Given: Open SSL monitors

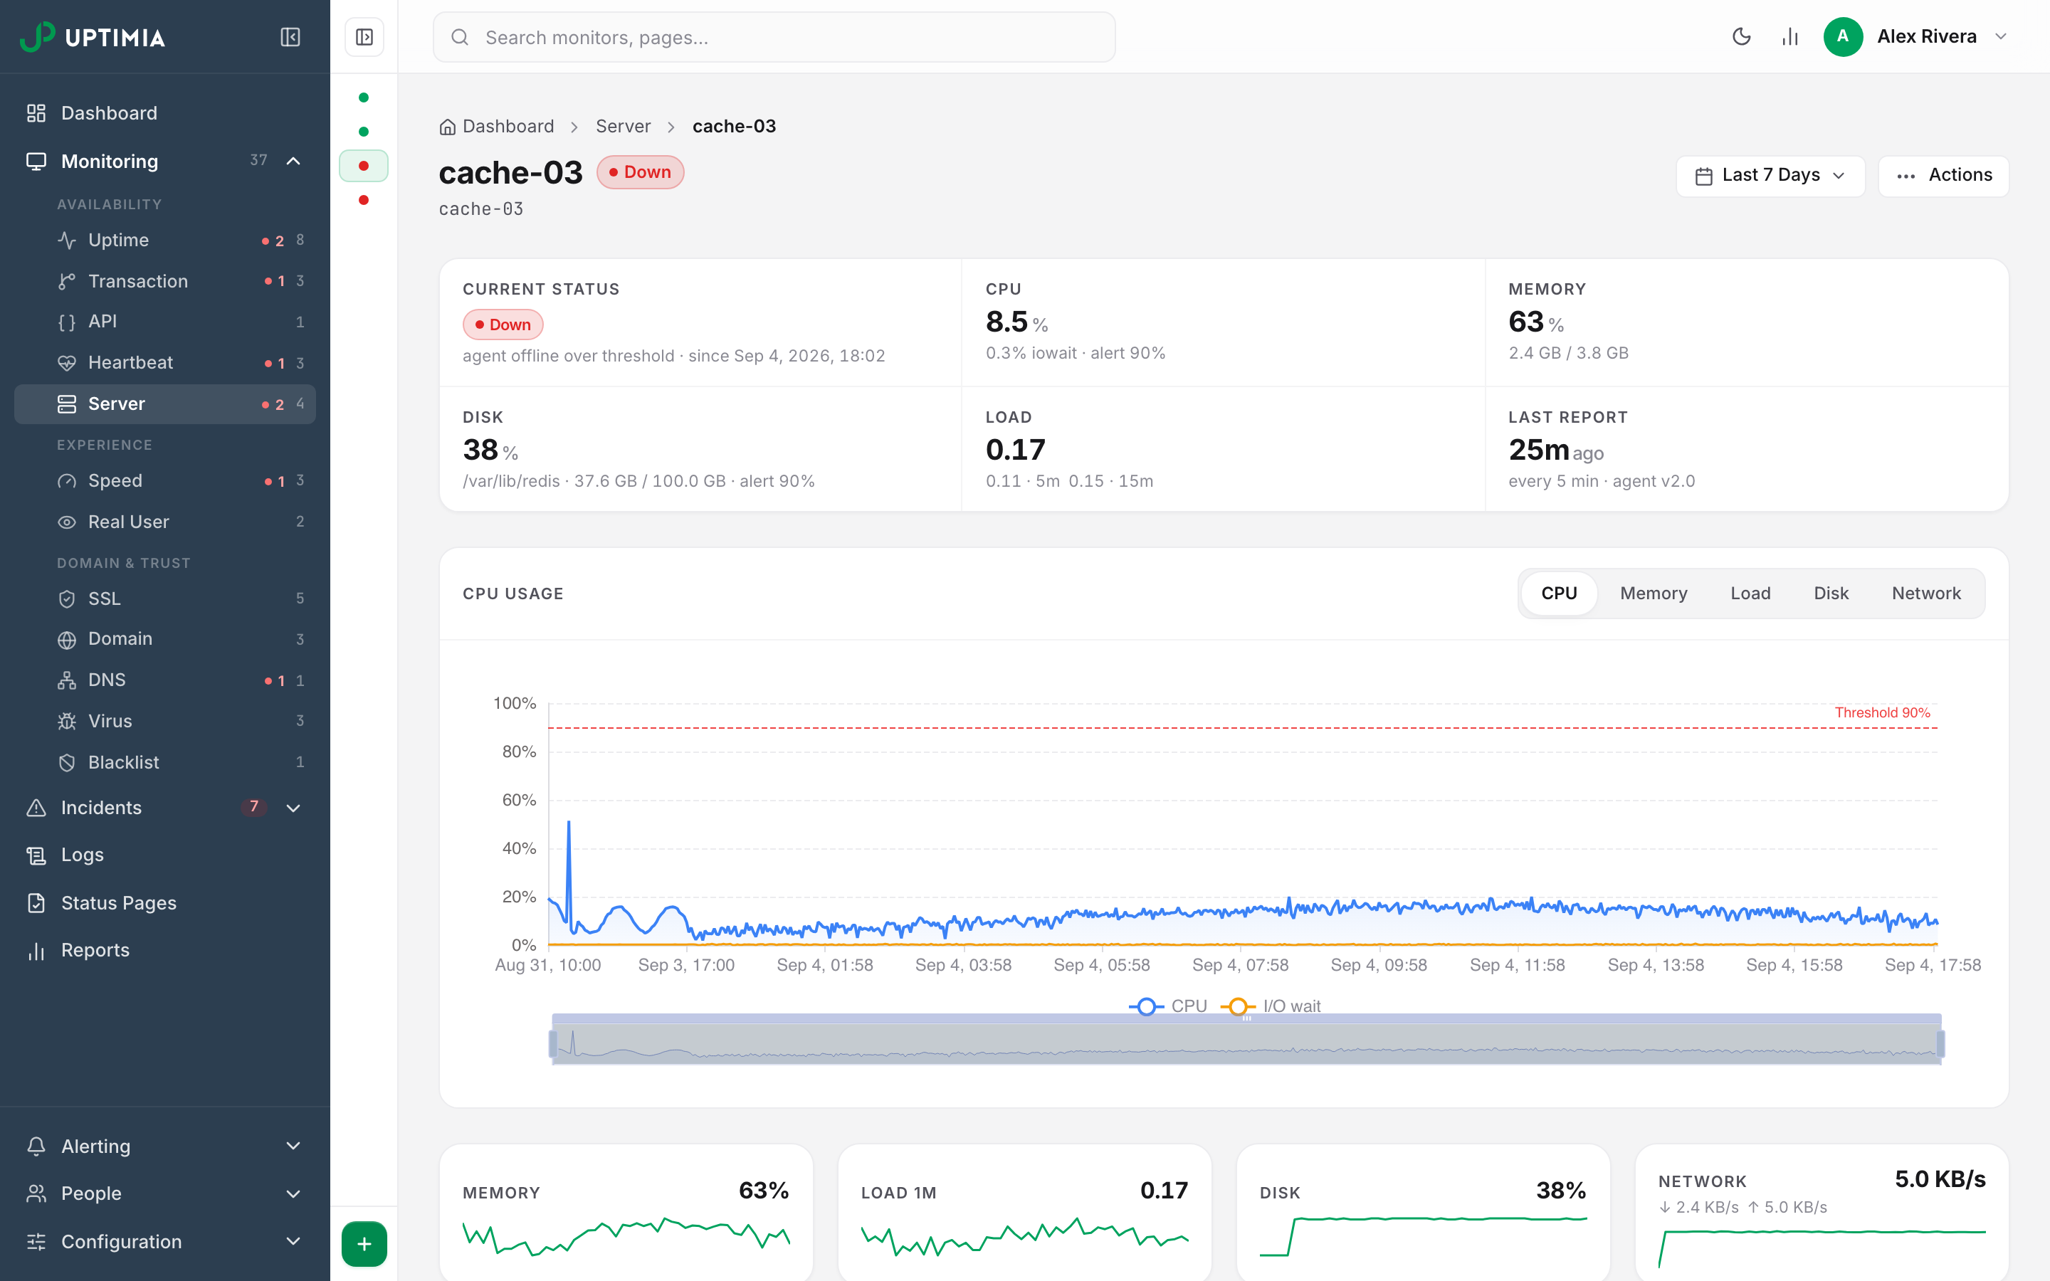Looking at the screenshot, I should point(165,598).
